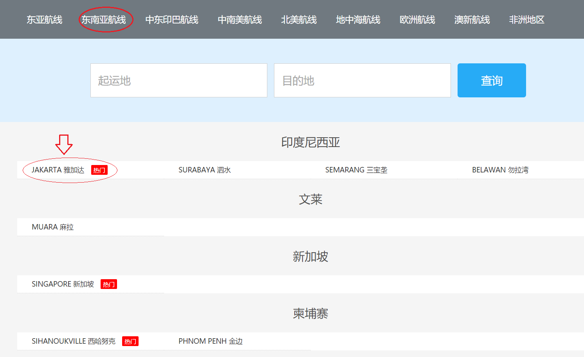Image resolution: width=584 pixels, height=357 pixels.
Task: Switch to 中东印巴航线 tab
Action: point(172,20)
